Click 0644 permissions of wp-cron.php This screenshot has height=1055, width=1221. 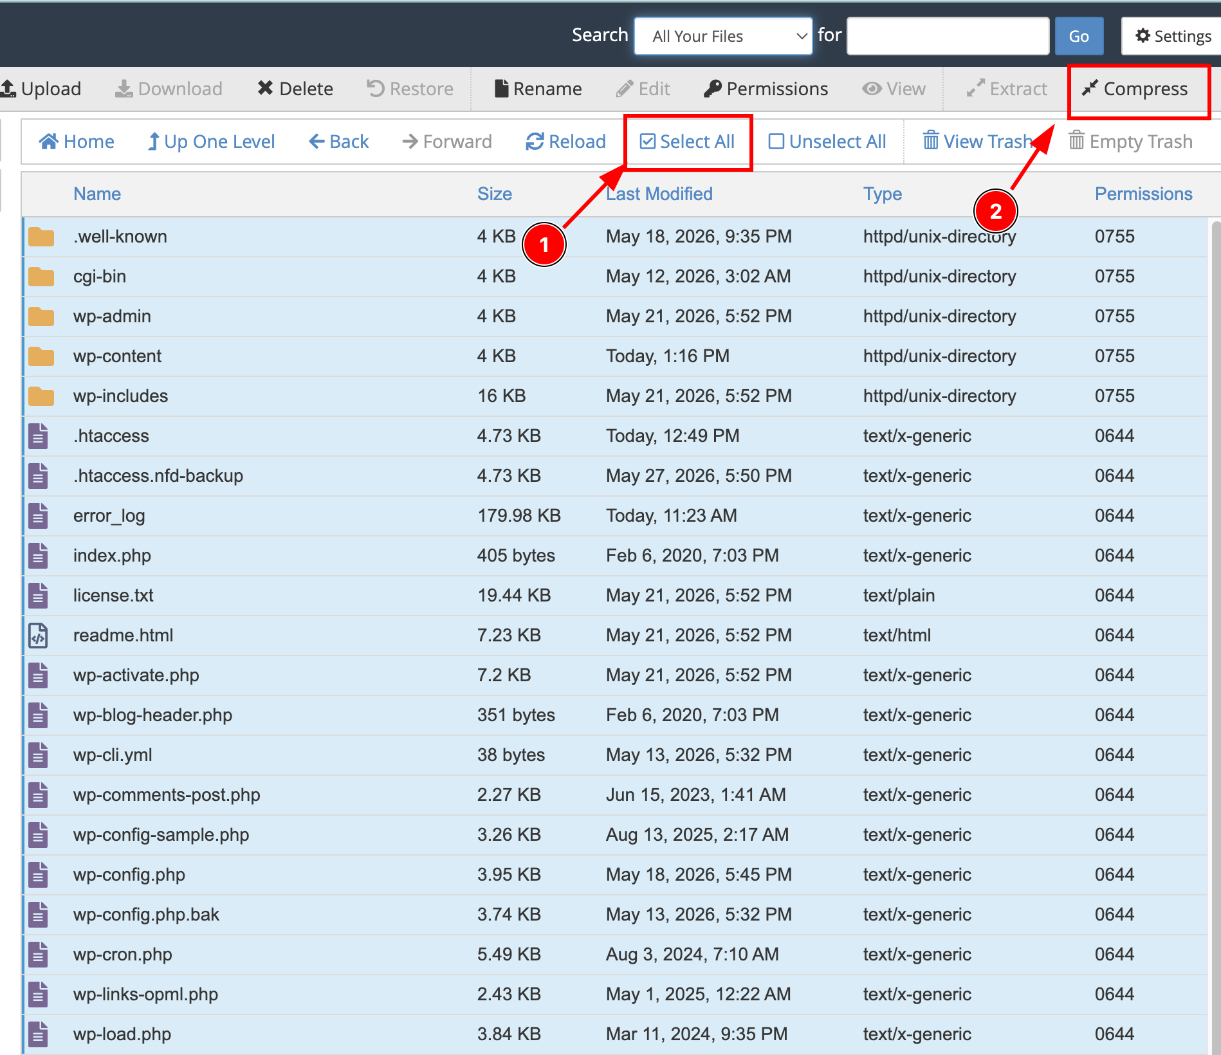[x=1115, y=955]
